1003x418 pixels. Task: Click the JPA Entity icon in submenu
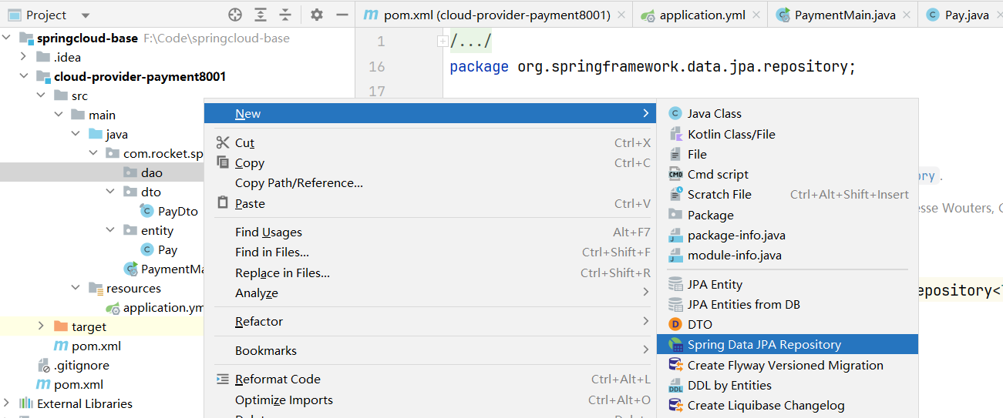tap(675, 285)
